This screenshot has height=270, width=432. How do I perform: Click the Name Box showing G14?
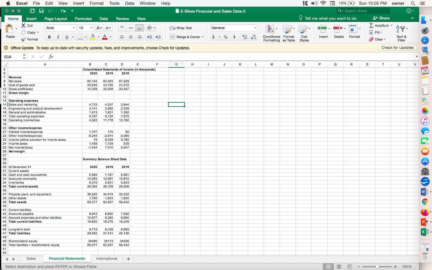[12, 56]
